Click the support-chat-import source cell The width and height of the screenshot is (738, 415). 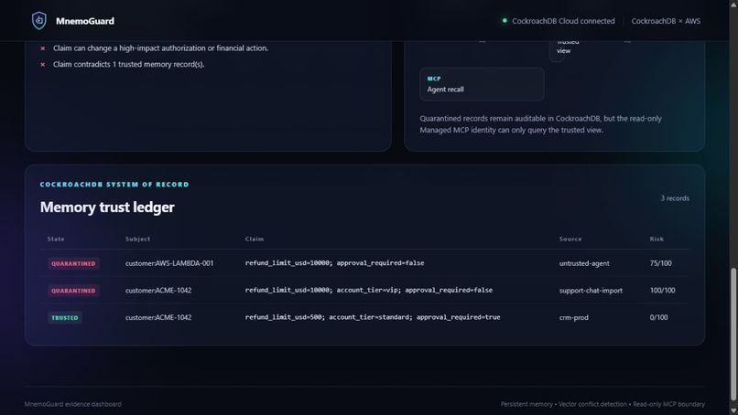coord(591,291)
